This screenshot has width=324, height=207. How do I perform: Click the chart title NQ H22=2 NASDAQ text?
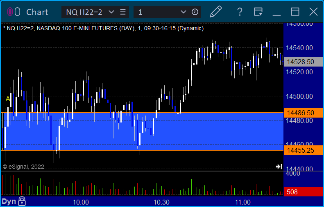[x=104, y=28]
